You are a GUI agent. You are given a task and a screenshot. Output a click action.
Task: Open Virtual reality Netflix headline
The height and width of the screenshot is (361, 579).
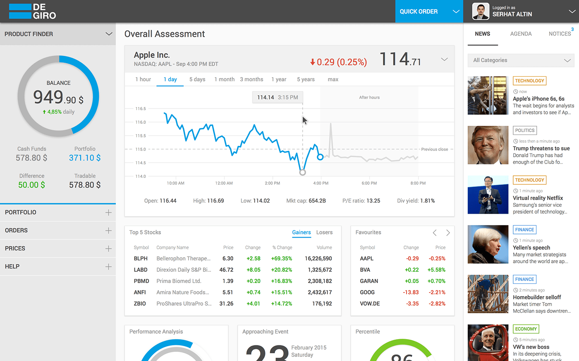538,198
